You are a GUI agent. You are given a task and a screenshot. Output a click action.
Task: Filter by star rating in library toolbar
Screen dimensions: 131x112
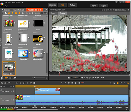[x=37, y=13]
